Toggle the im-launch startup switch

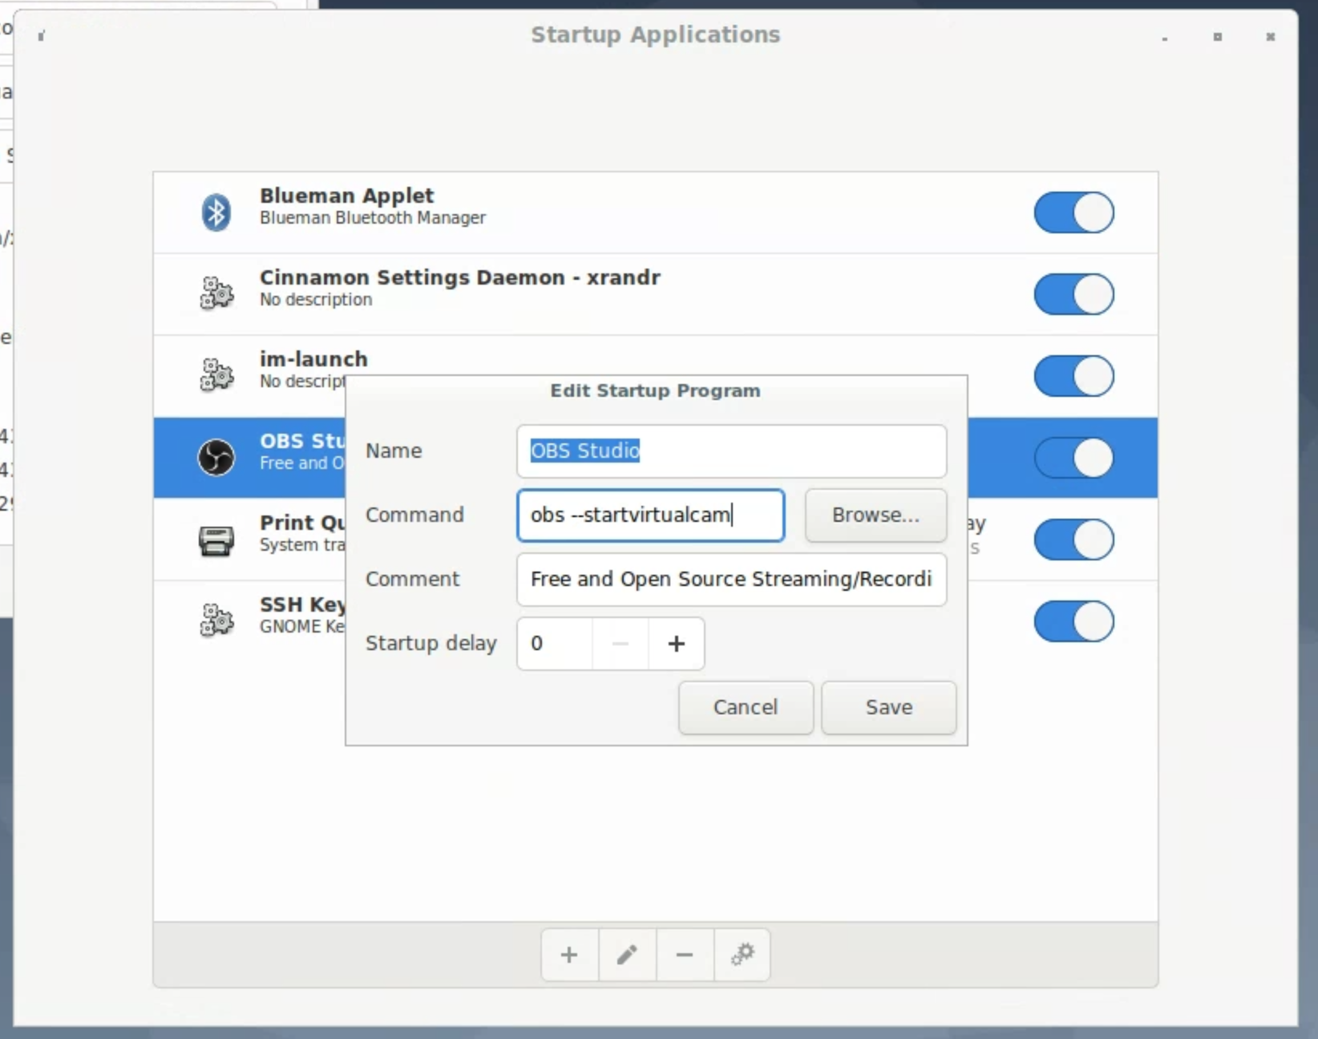click(x=1073, y=376)
